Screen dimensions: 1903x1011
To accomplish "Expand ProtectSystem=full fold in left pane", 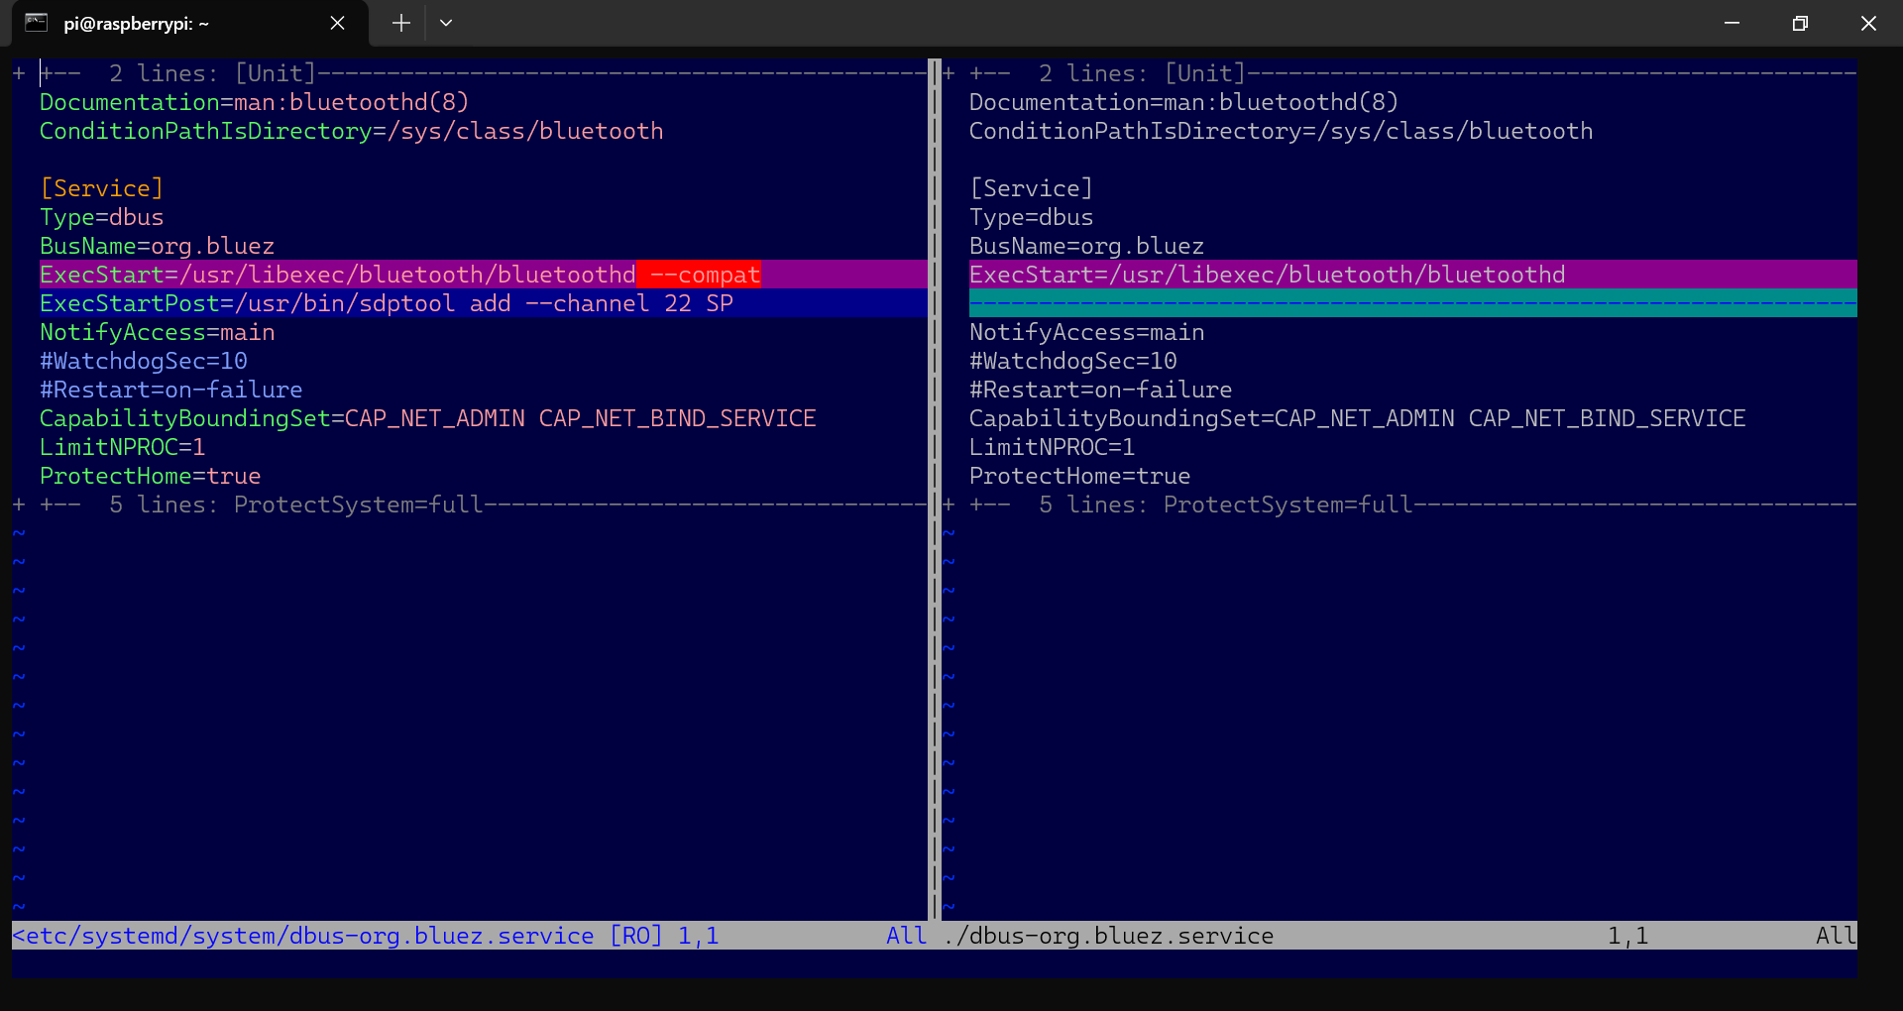I will pyautogui.click(x=470, y=505).
